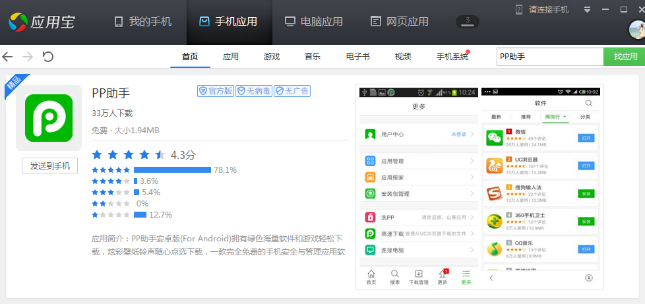This screenshot has height=304, width=645.
Task: Click the three-star 5.4% rating bar
Action: (x=137, y=192)
